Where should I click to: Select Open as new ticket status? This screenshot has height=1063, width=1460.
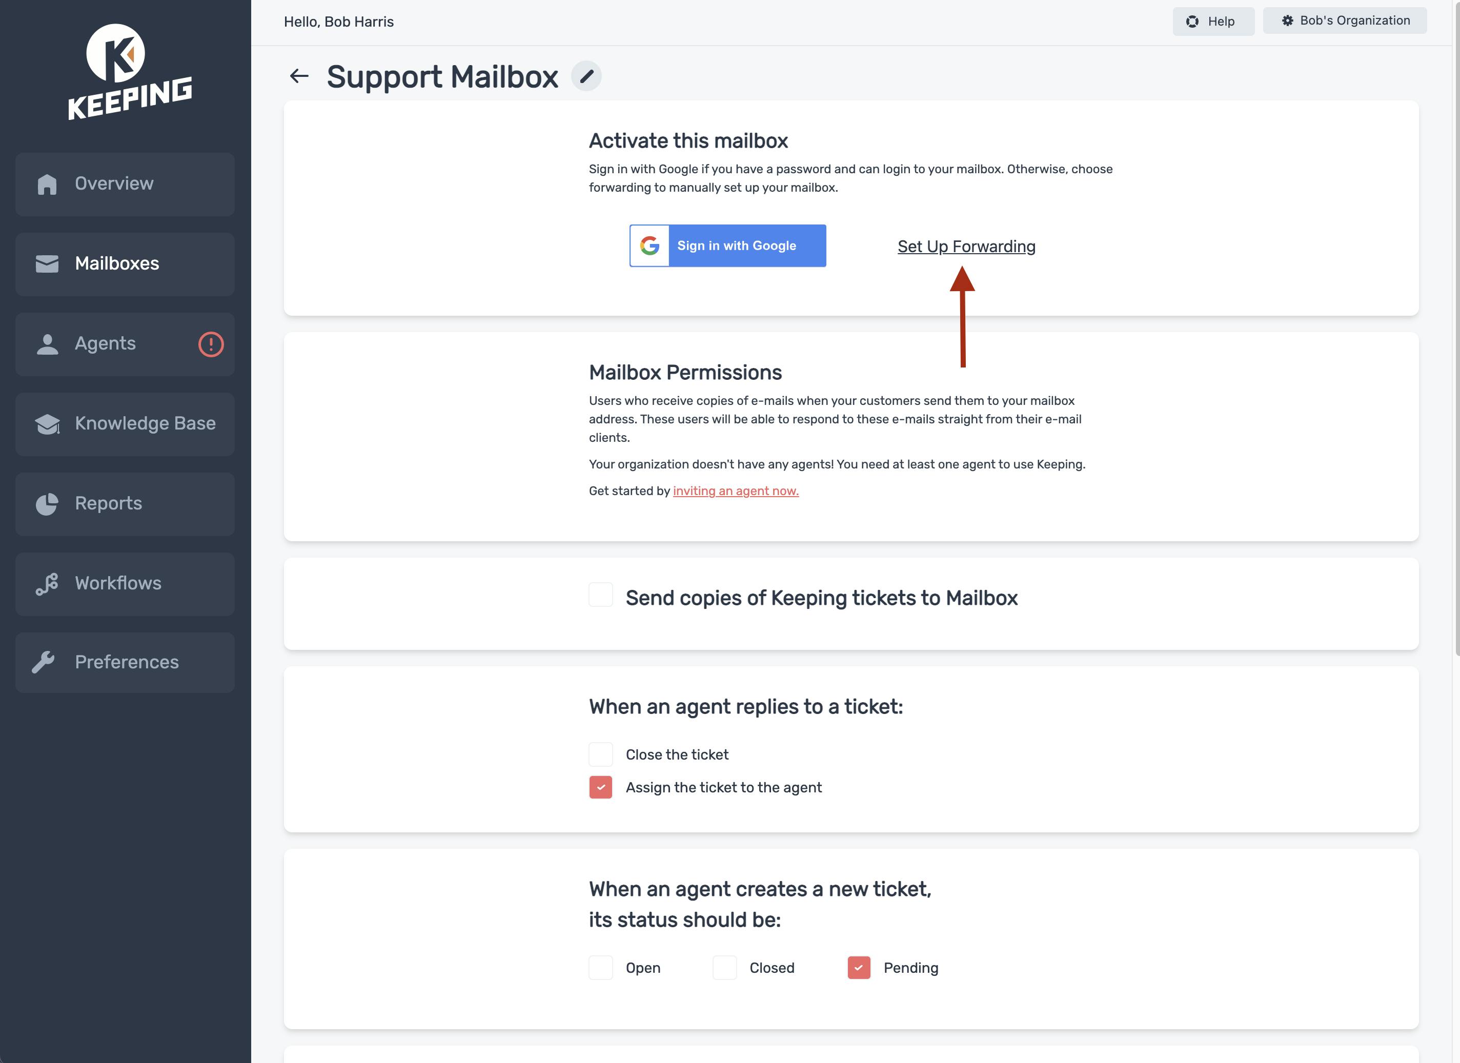(x=601, y=967)
